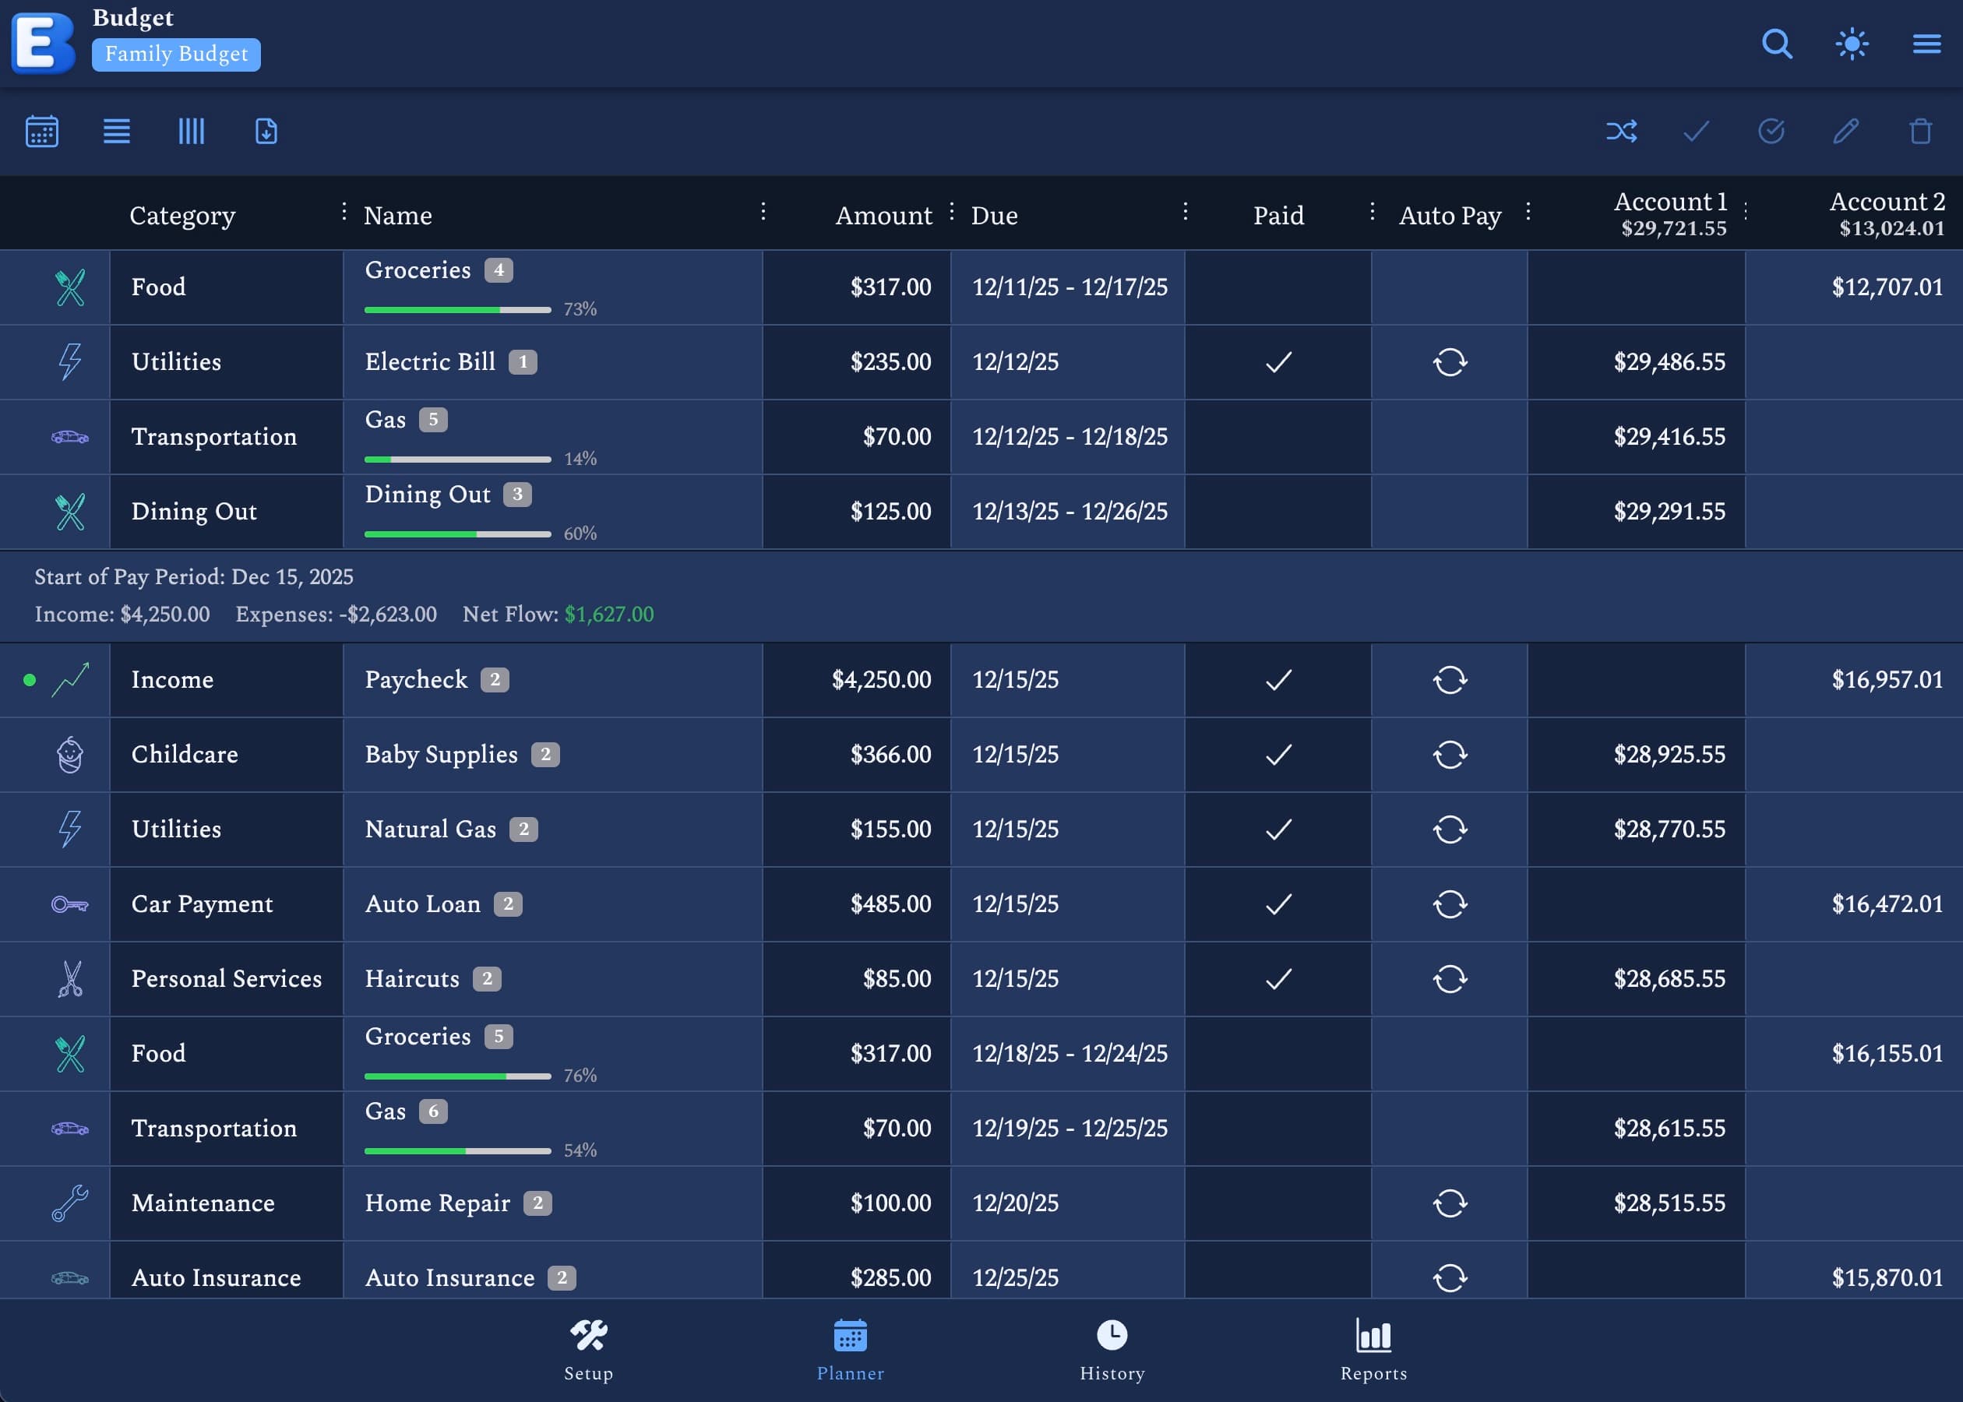Toggle Auto Pay for Home Repair
The height and width of the screenshot is (1402, 1963).
[x=1449, y=1203]
